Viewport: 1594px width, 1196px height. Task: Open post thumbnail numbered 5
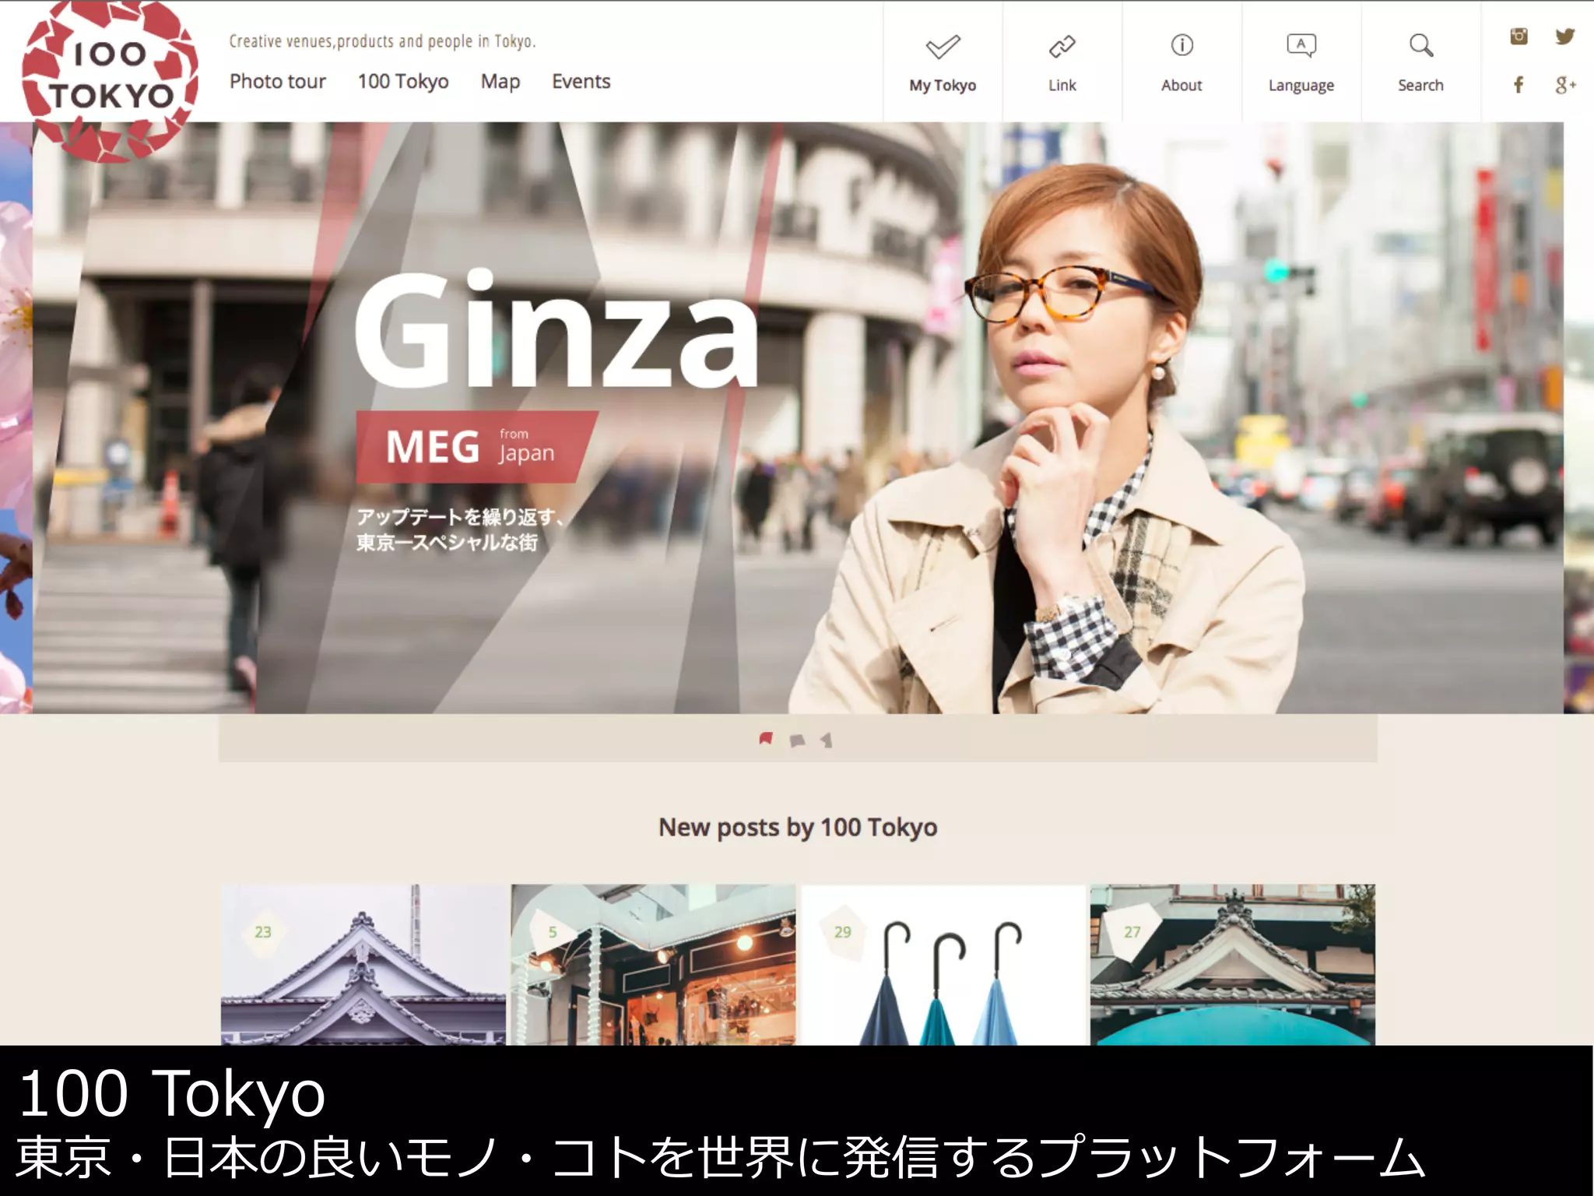[653, 964]
